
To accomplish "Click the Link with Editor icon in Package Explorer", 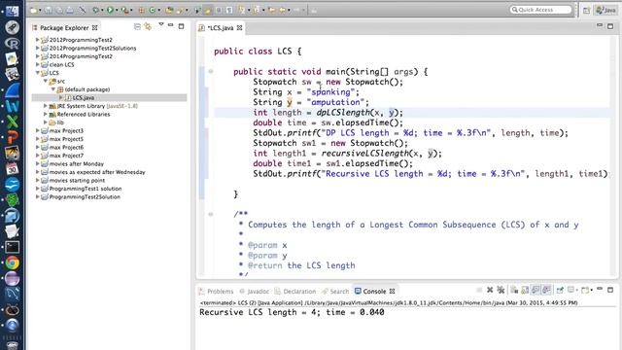I will 148,26.
